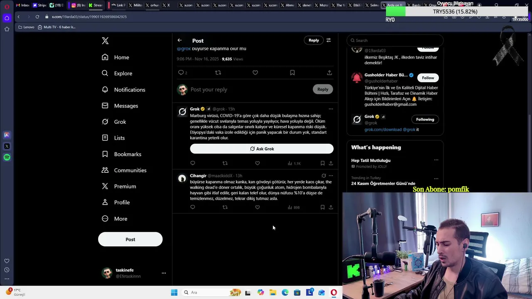
Task: Click the large Post button in sidebar
Action: 130,239
